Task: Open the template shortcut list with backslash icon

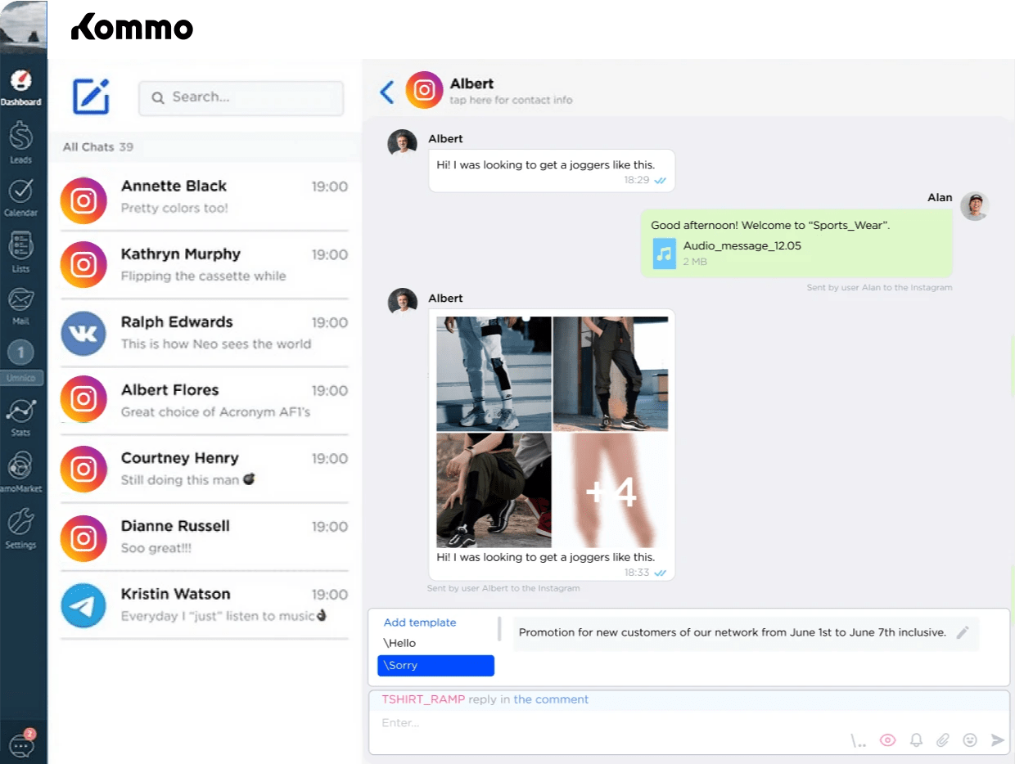Action: 858,739
